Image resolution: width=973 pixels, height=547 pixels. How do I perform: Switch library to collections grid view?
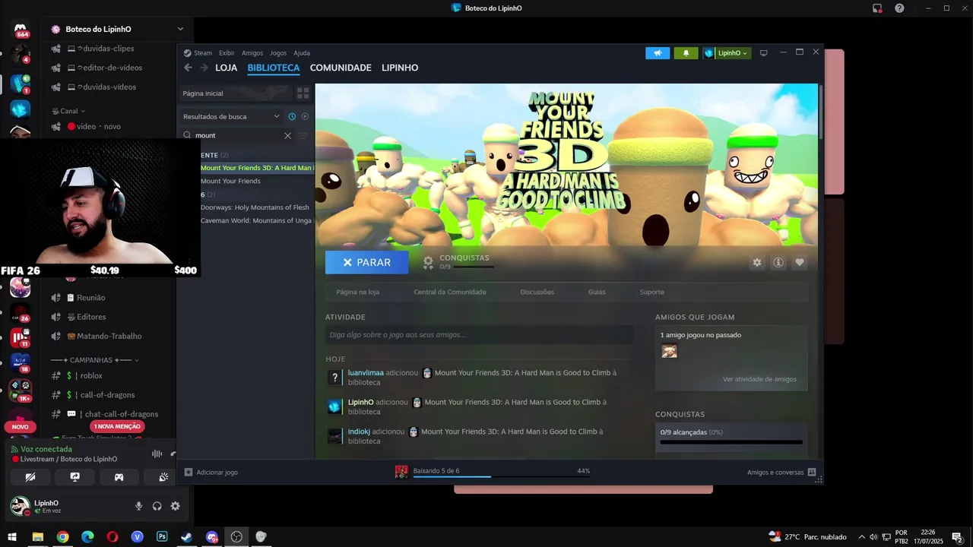tap(303, 93)
